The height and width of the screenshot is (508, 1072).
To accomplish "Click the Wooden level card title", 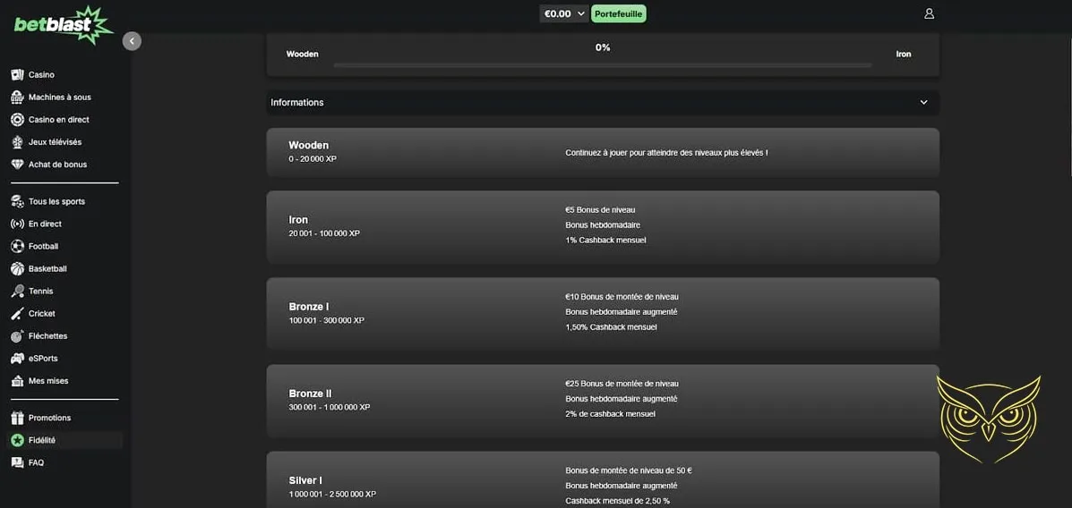I will click(x=308, y=146).
